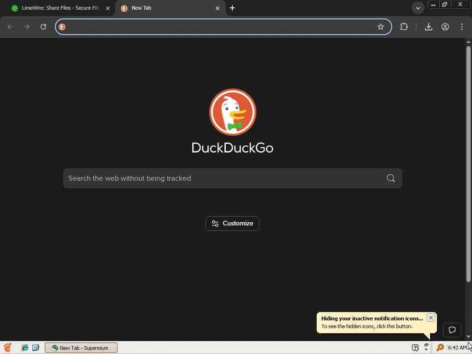Open the Downloads icon in toolbar
The image size is (472, 354).
429,27
